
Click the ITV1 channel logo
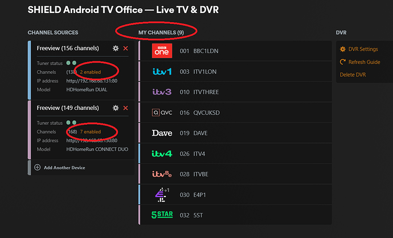[162, 72]
